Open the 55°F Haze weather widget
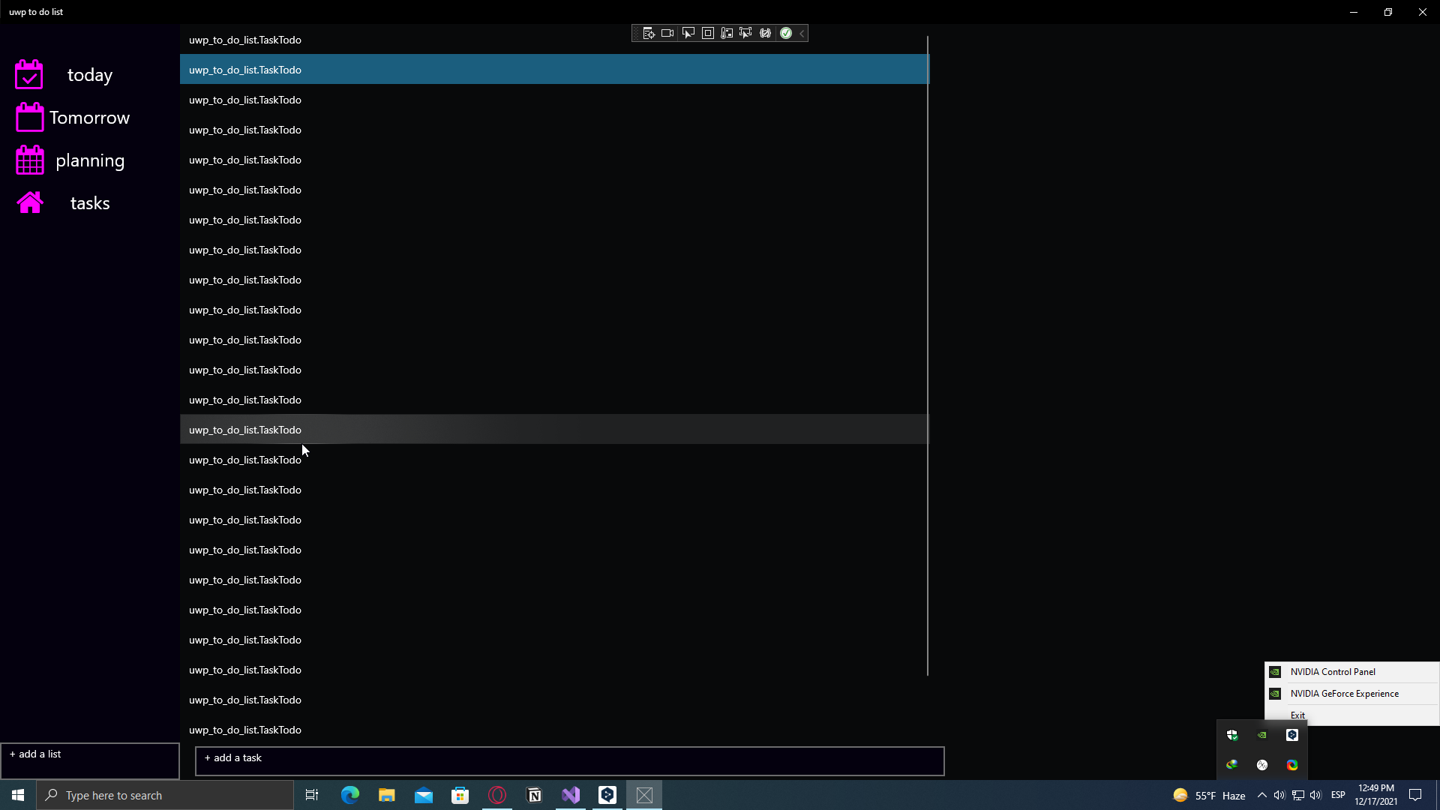The image size is (1440, 810). 1209,795
